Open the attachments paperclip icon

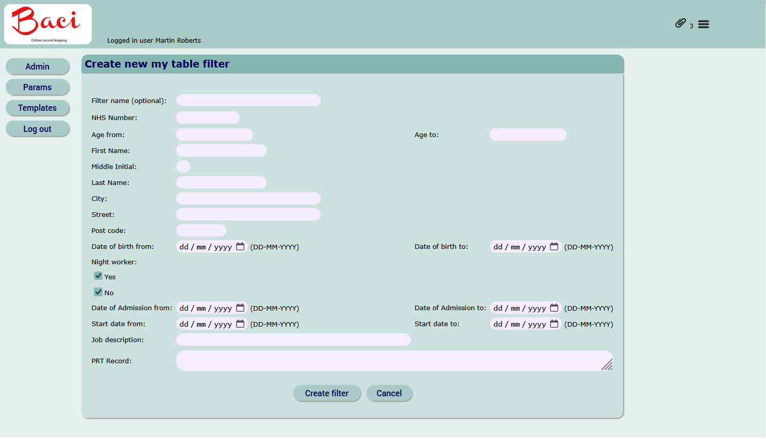[x=680, y=23]
